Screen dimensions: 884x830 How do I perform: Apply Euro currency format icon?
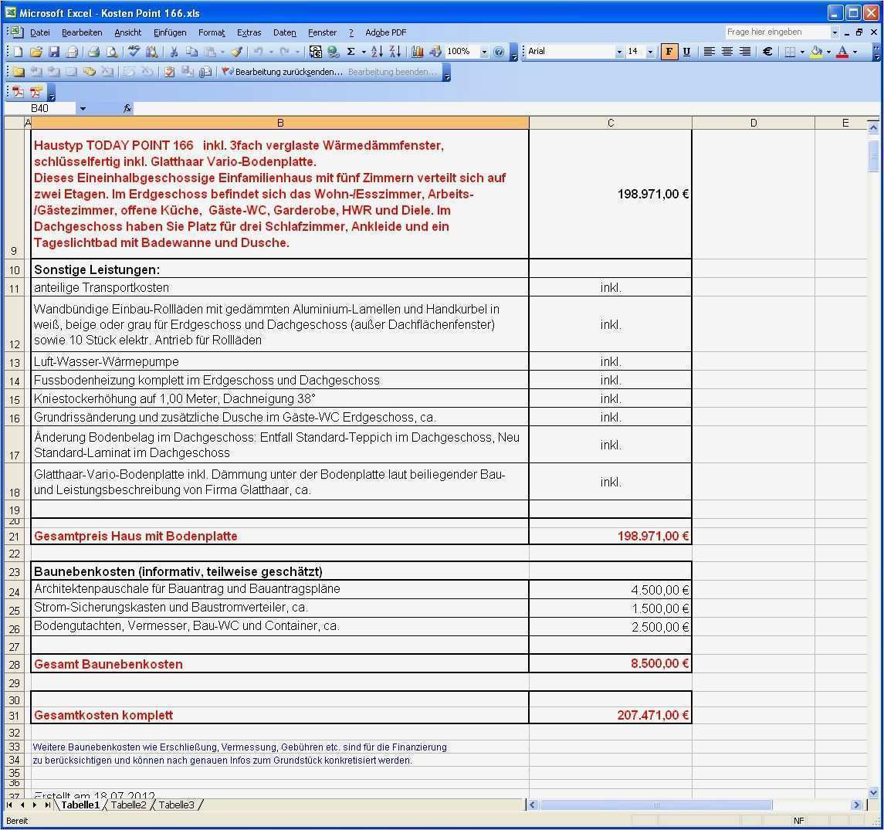767,52
